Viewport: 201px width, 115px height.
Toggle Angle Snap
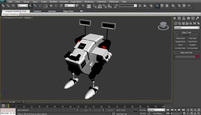[100, 6]
